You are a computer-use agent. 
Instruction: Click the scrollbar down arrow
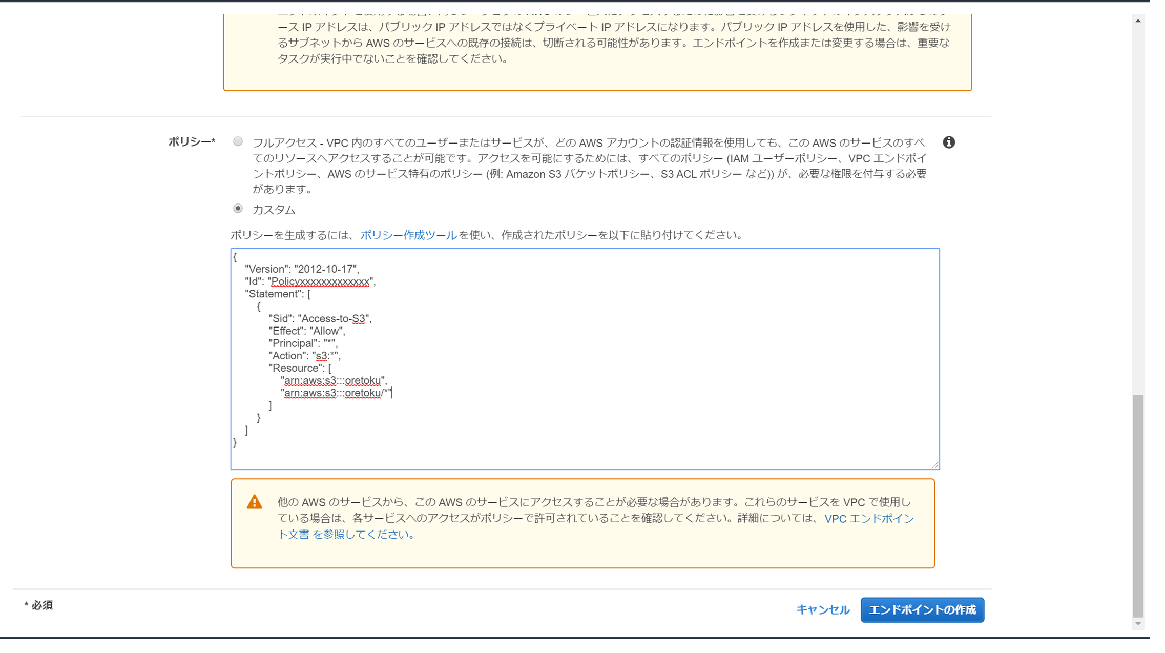click(x=1137, y=624)
